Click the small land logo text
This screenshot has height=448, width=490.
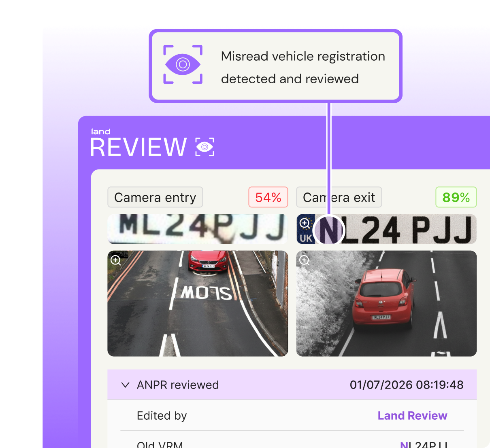click(x=101, y=132)
